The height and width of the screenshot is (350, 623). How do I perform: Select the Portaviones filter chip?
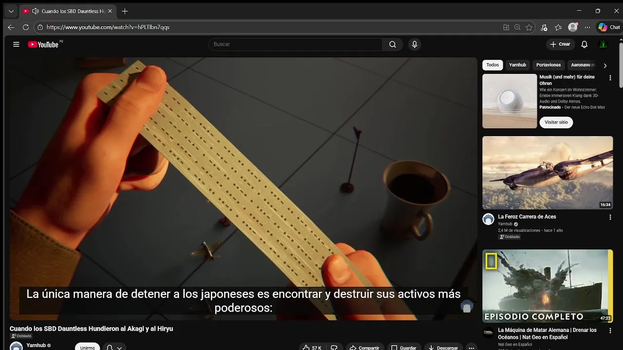click(x=549, y=65)
